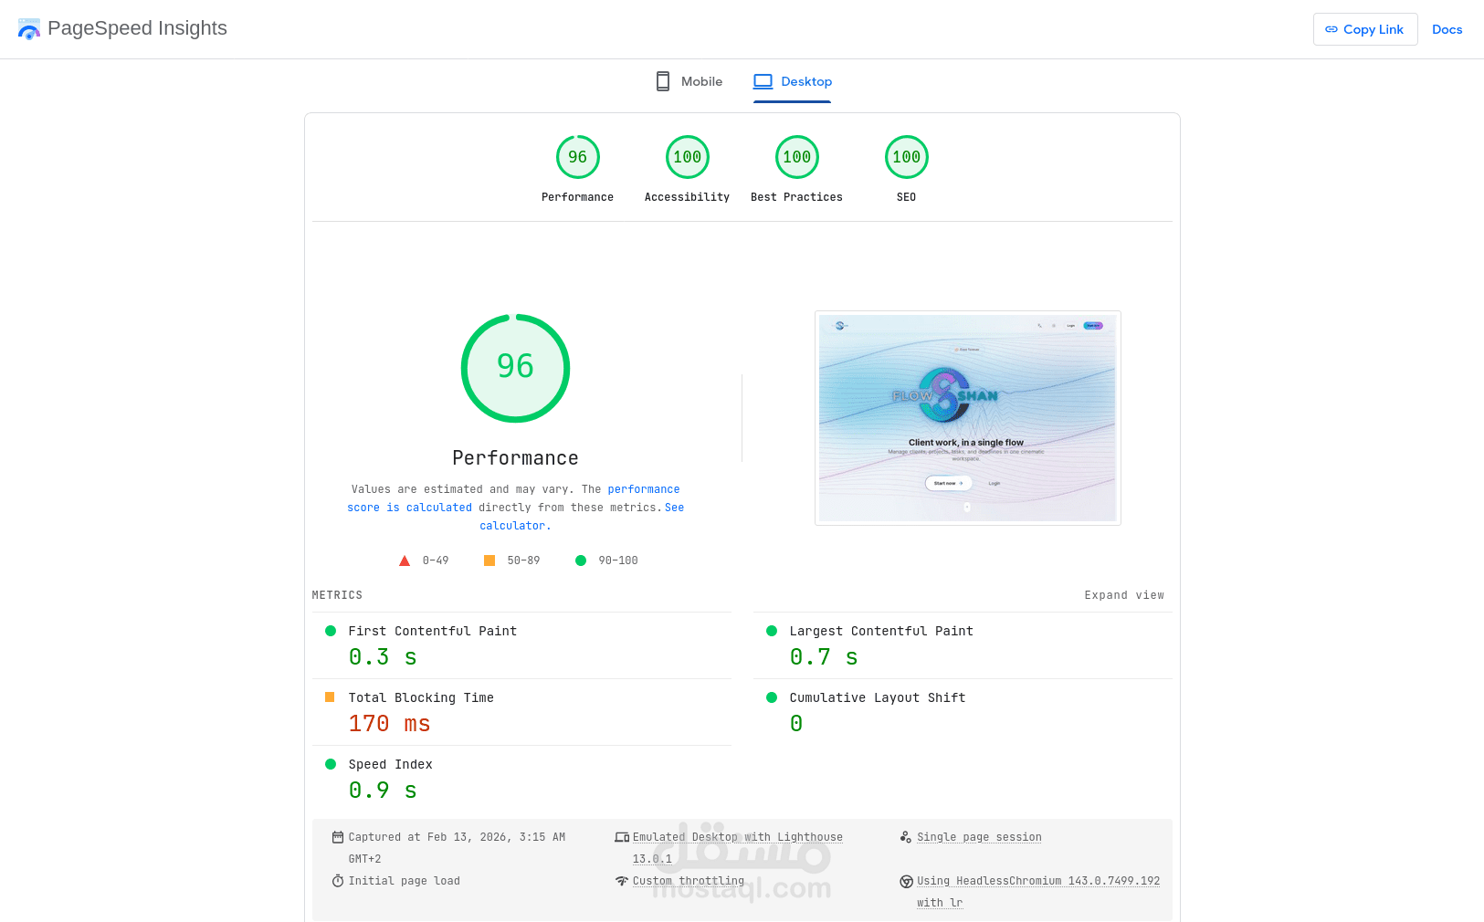Viewport: 1484px width, 922px height.
Task: Click the 170 ms blocking time value
Action: click(x=390, y=724)
